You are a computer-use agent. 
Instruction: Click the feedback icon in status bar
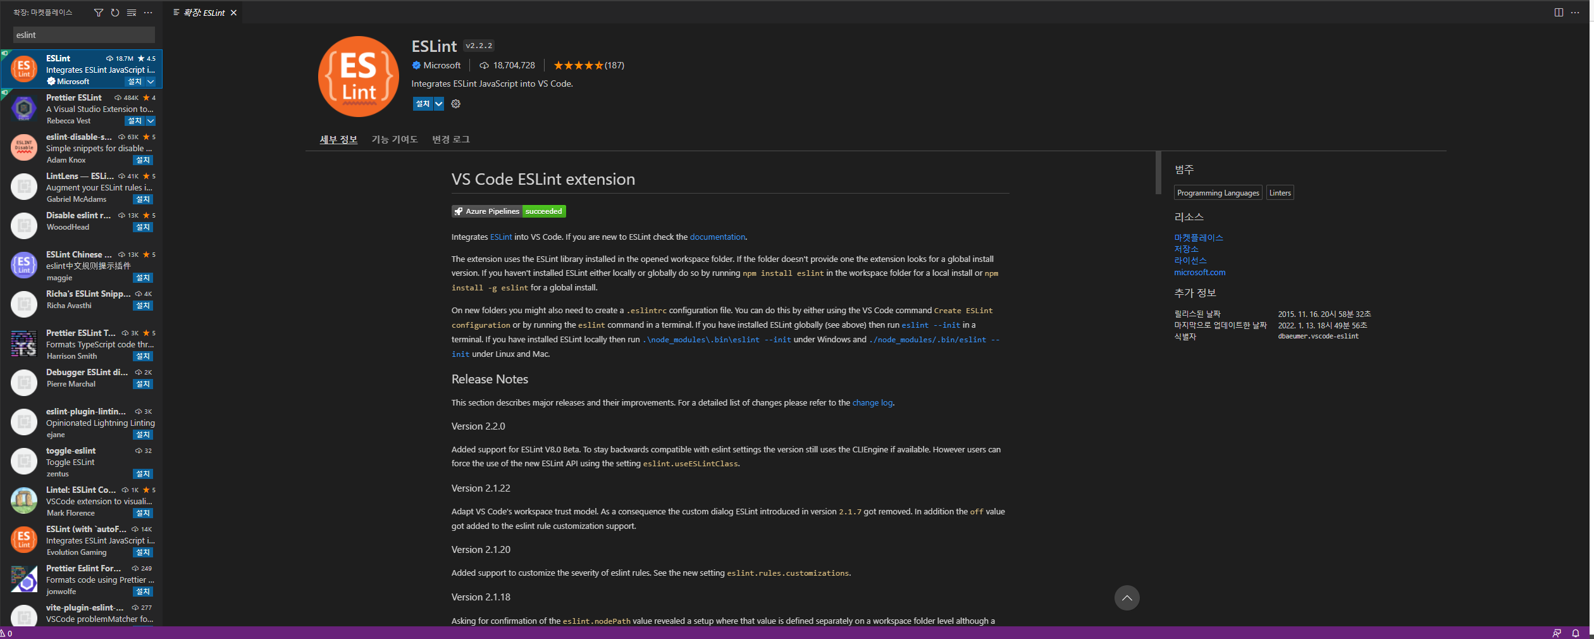point(1557,633)
